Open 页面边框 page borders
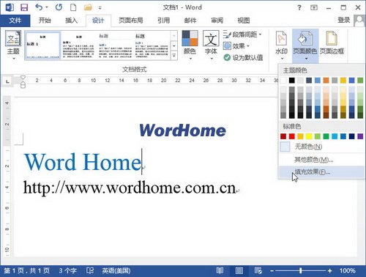366x277 pixels. 332,43
